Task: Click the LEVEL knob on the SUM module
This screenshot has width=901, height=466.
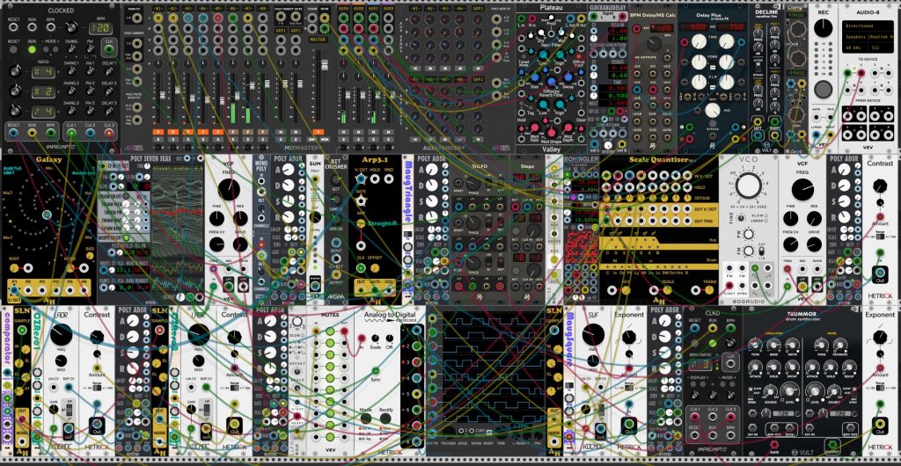Action: (x=316, y=217)
